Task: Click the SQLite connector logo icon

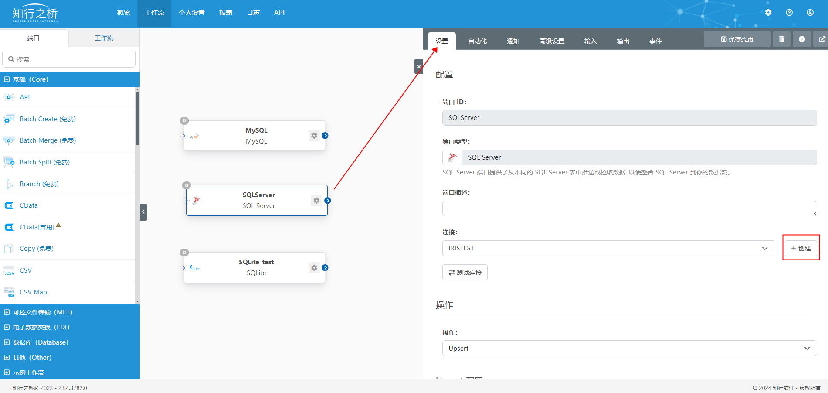Action: tap(194, 268)
